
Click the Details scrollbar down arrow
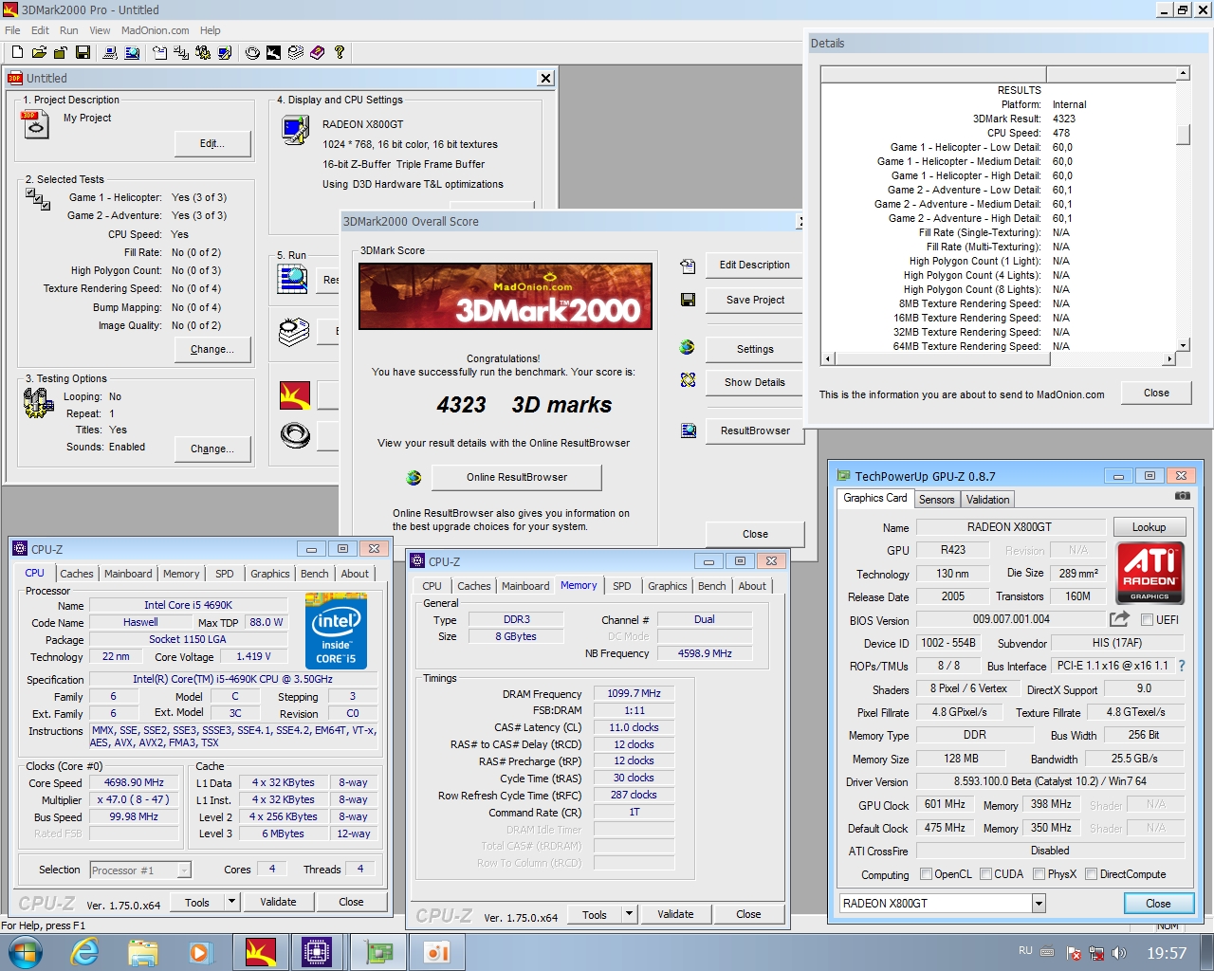(1183, 345)
